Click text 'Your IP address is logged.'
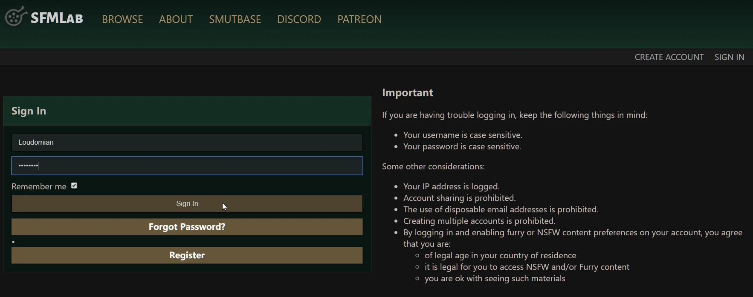753x297 pixels. click(x=452, y=186)
